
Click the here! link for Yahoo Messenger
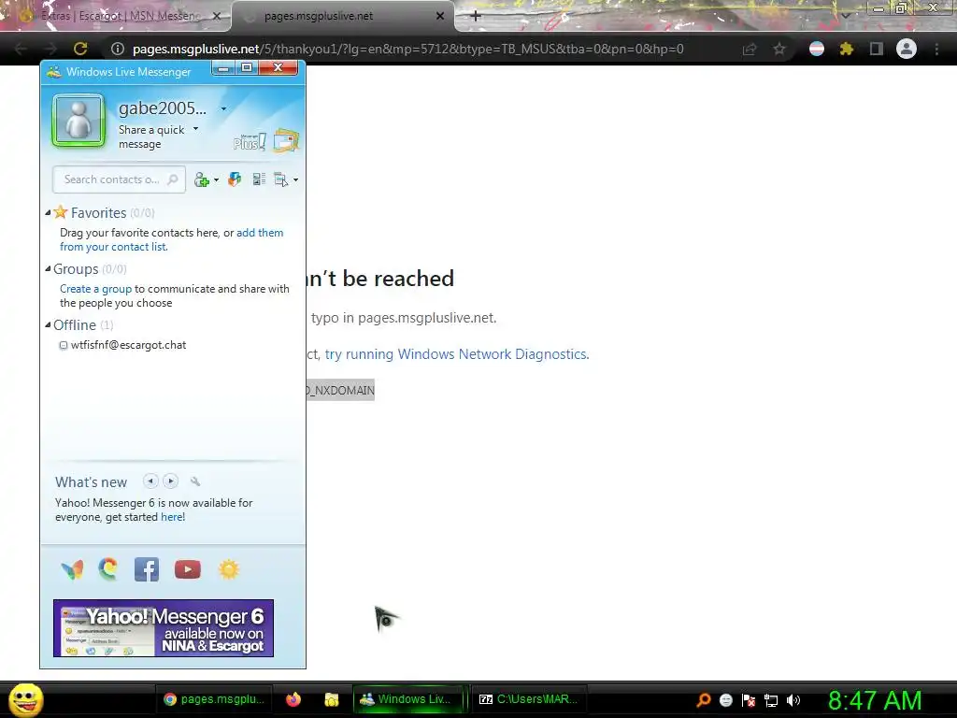173,517
